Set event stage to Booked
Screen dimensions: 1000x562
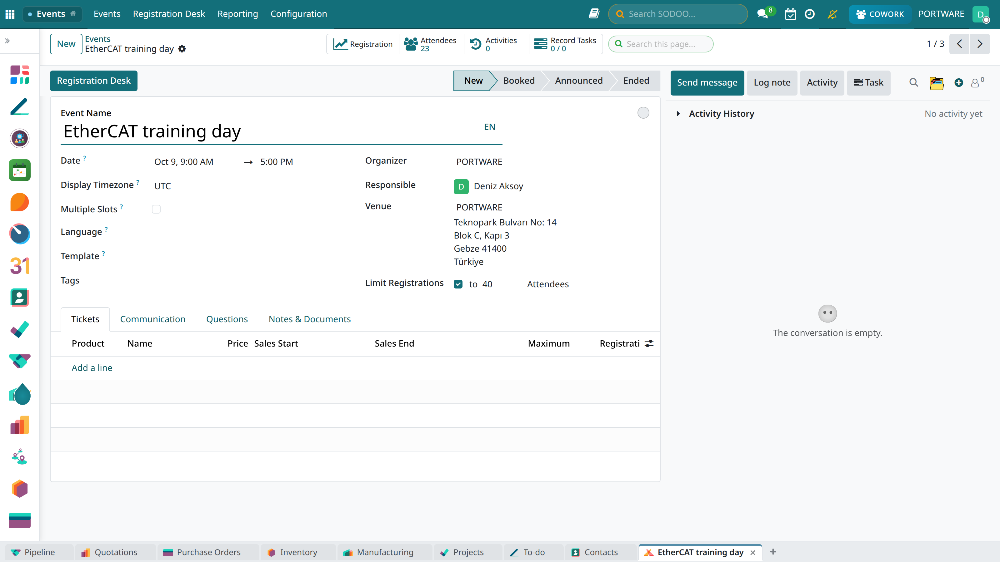[519, 81]
